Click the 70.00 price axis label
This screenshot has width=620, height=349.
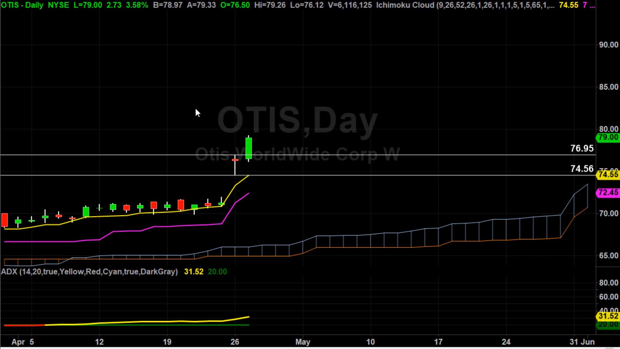pos(609,213)
